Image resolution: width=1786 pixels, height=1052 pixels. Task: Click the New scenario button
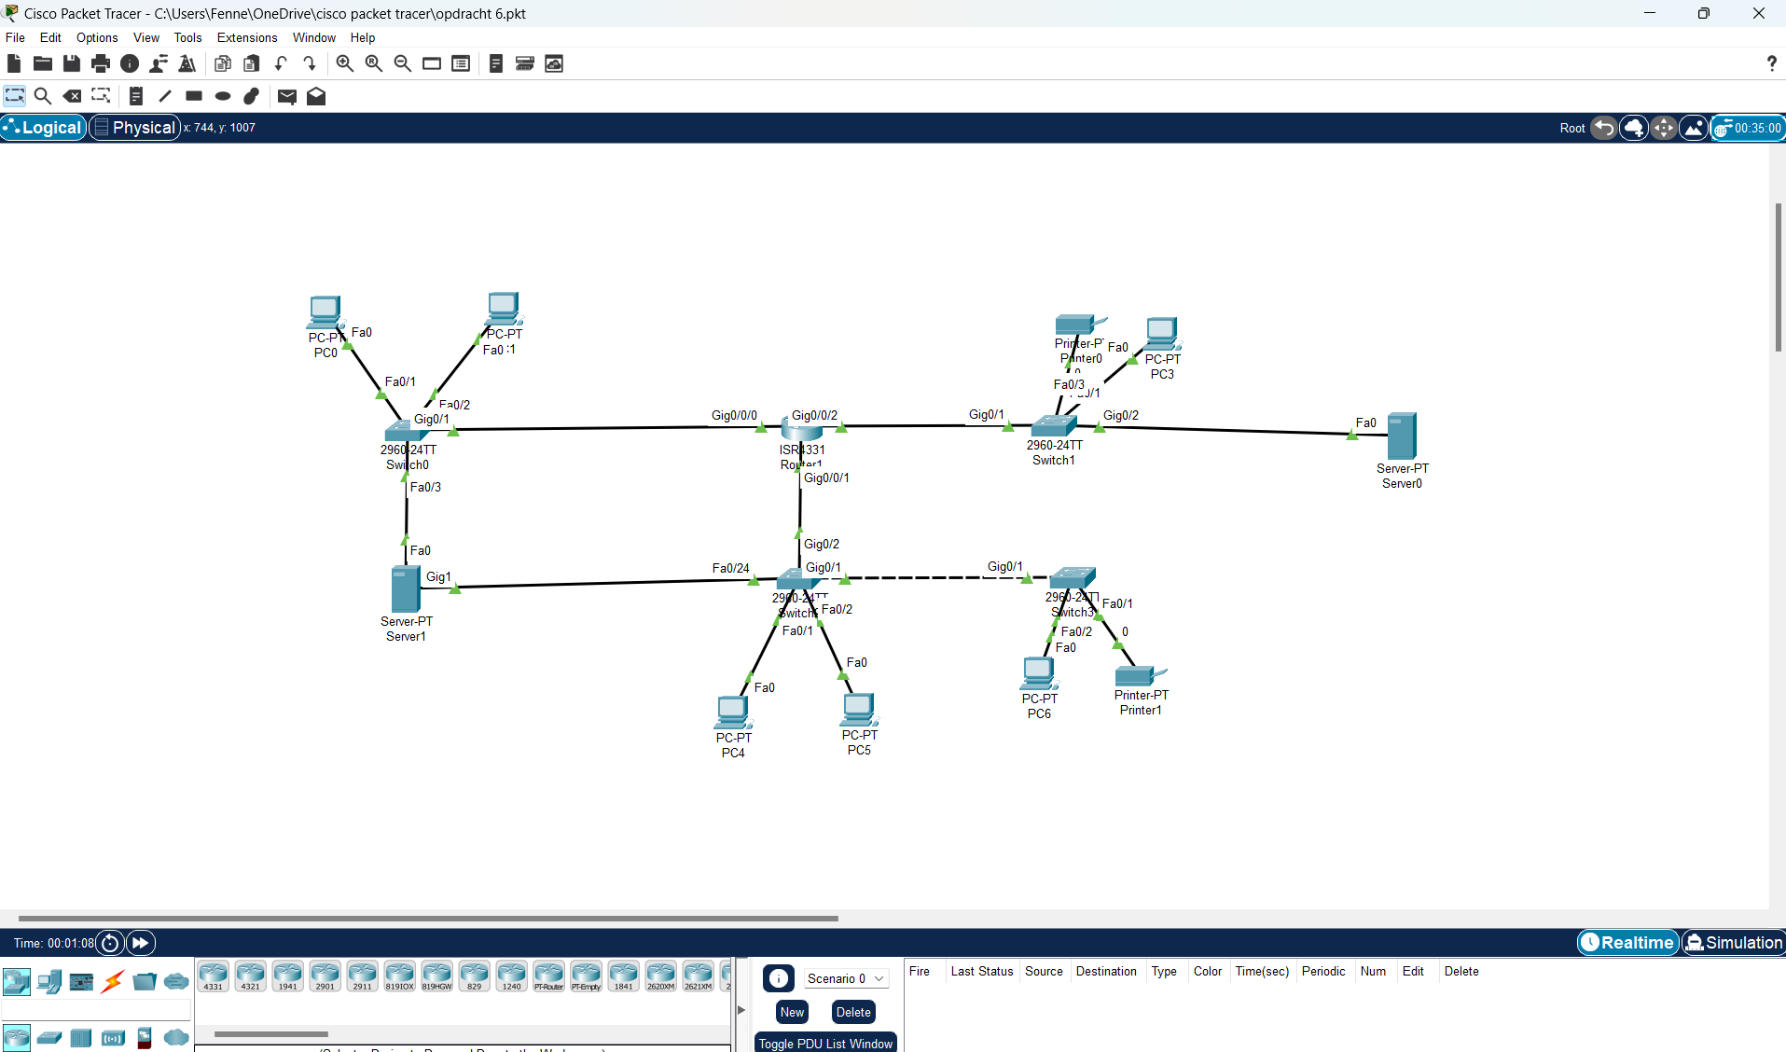pyautogui.click(x=792, y=1012)
